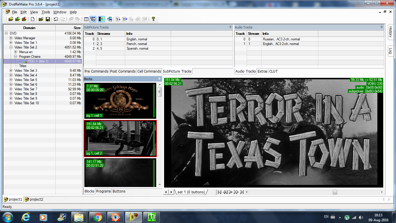The height and width of the screenshot is (223, 396).
Task: Save project with the floppy disk icon
Action: click(x=48, y=19)
